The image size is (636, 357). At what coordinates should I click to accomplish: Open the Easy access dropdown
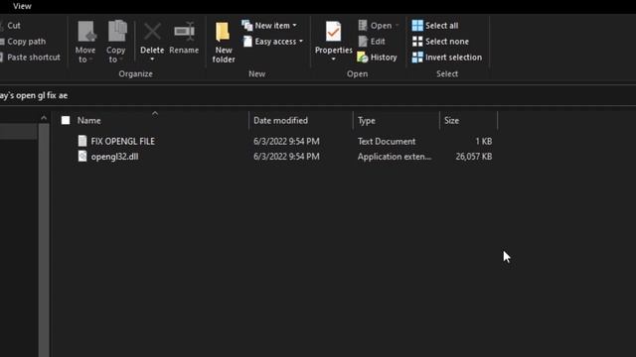coord(272,42)
